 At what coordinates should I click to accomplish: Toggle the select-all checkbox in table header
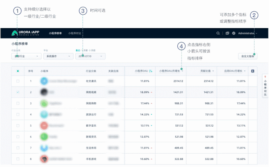(18, 71)
